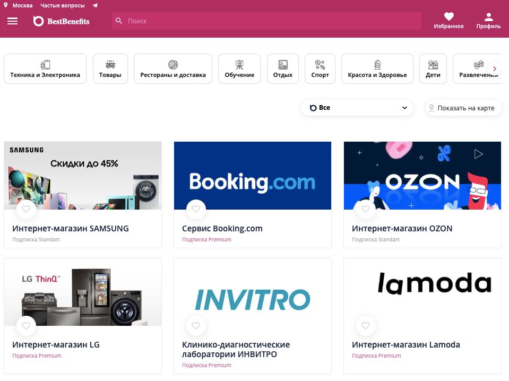
Task: Click Подписка Premium under Booking.com
Action: point(206,239)
